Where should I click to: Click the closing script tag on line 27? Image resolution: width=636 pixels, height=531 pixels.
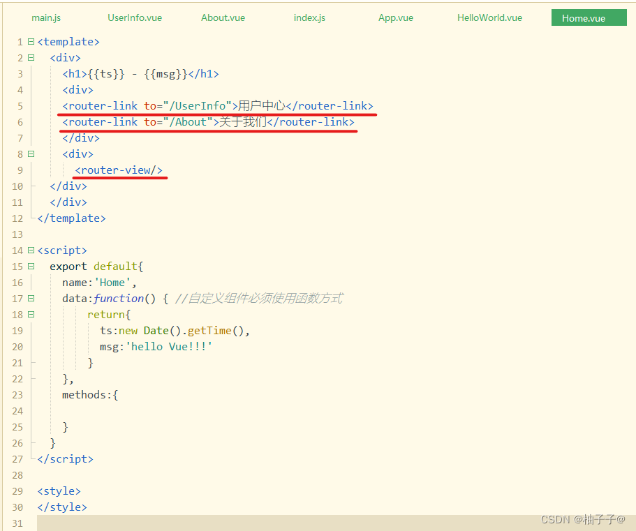[x=65, y=459]
